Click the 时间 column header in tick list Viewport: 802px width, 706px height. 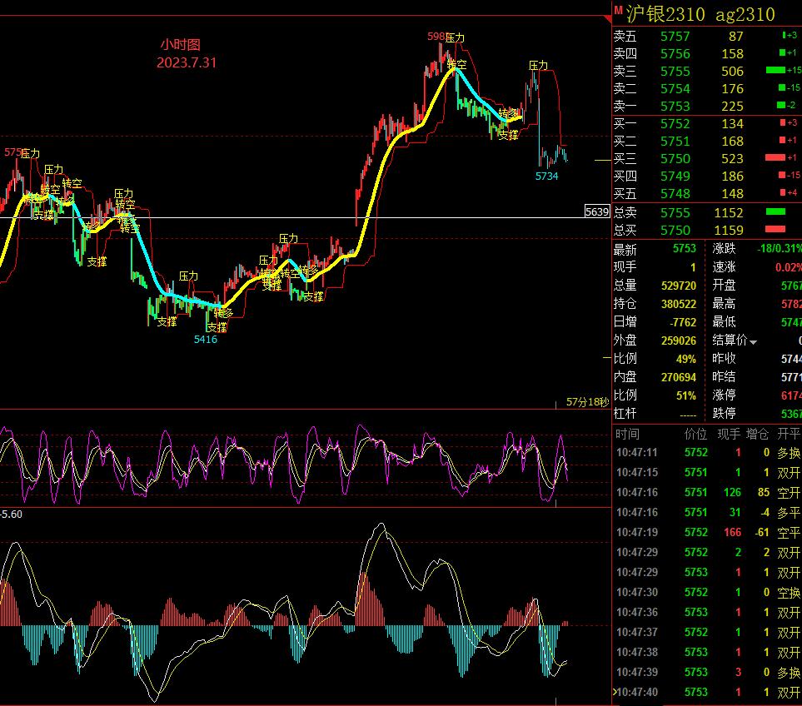point(627,434)
